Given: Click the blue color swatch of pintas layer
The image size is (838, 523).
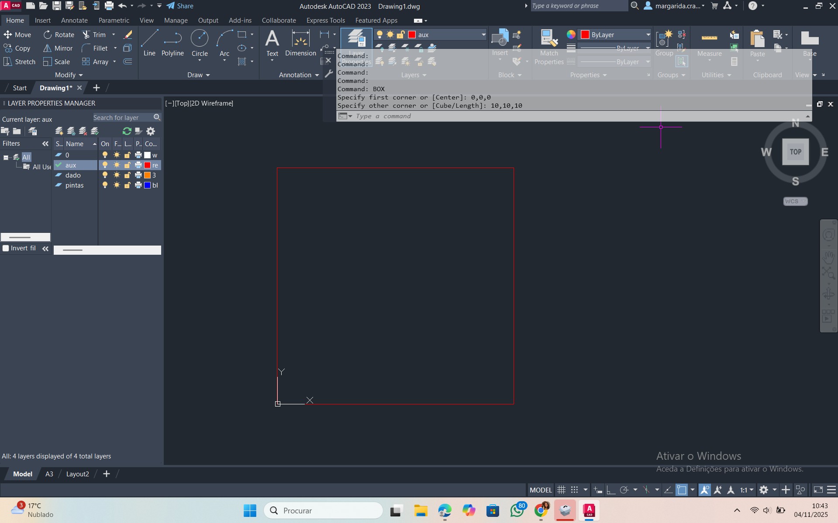Looking at the screenshot, I should point(148,185).
